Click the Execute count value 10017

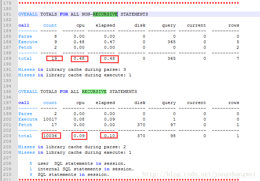point(50,119)
